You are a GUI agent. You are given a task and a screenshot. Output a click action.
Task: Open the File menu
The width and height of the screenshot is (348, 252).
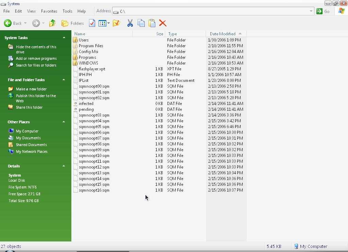tap(6, 11)
